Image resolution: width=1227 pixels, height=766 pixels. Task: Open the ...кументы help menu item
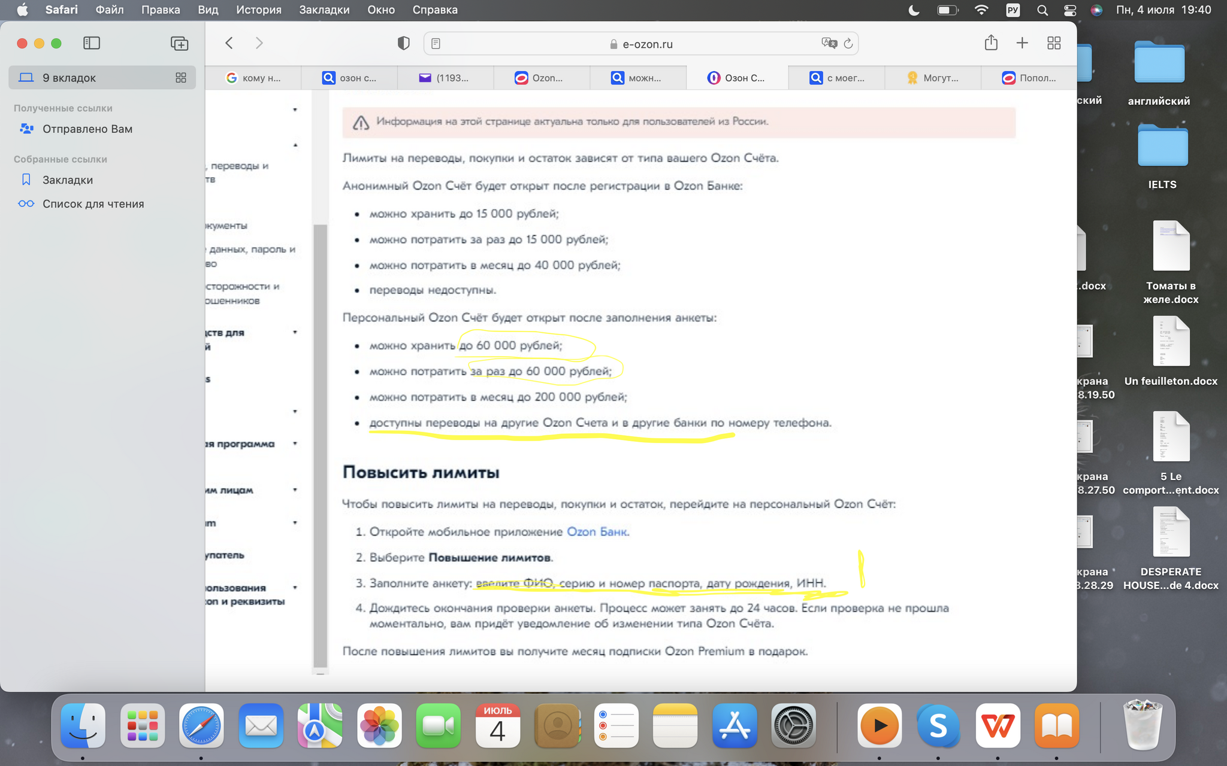226,226
